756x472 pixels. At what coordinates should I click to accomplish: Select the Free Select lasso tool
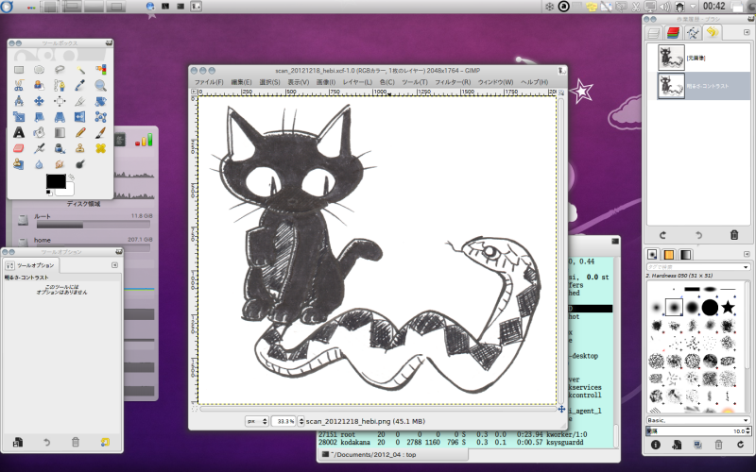tap(60, 70)
